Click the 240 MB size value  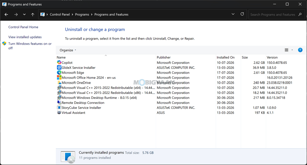point(259,83)
